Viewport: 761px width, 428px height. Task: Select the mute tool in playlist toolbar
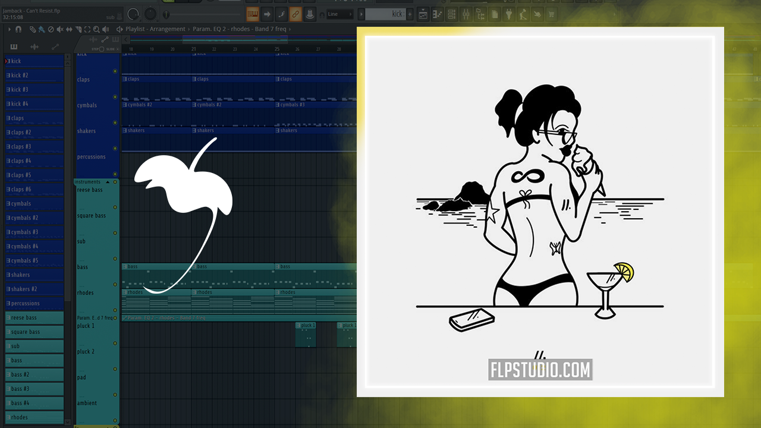point(60,29)
